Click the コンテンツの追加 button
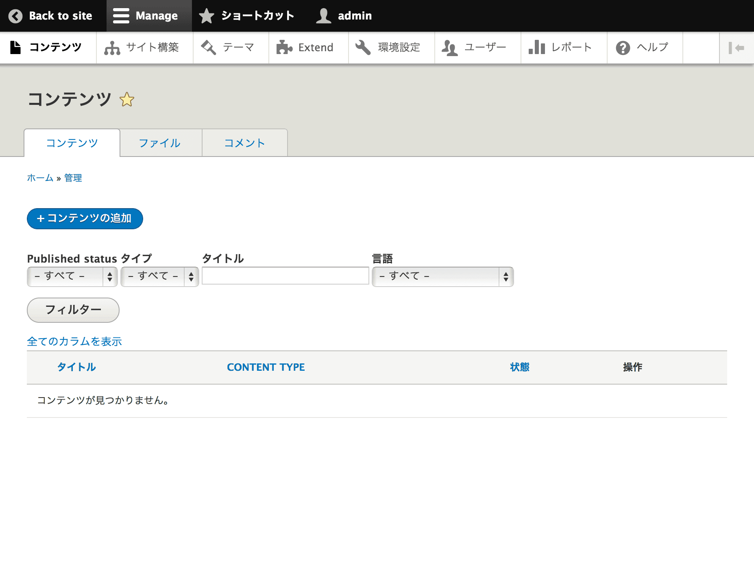The width and height of the screenshot is (754, 574). (x=85, y=219)
